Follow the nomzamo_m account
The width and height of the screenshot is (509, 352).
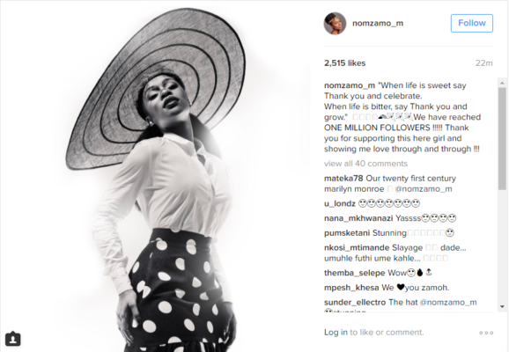pos(472,23)
